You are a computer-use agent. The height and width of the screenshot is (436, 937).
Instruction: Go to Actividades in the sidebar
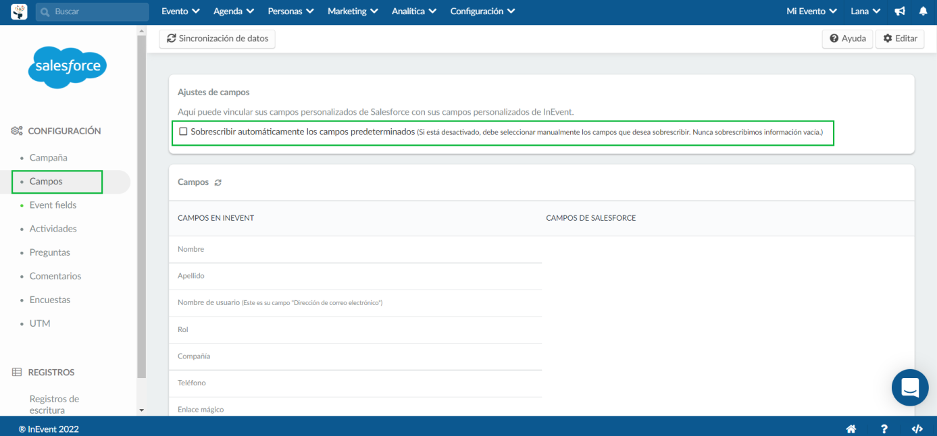(x=53, y=229)
